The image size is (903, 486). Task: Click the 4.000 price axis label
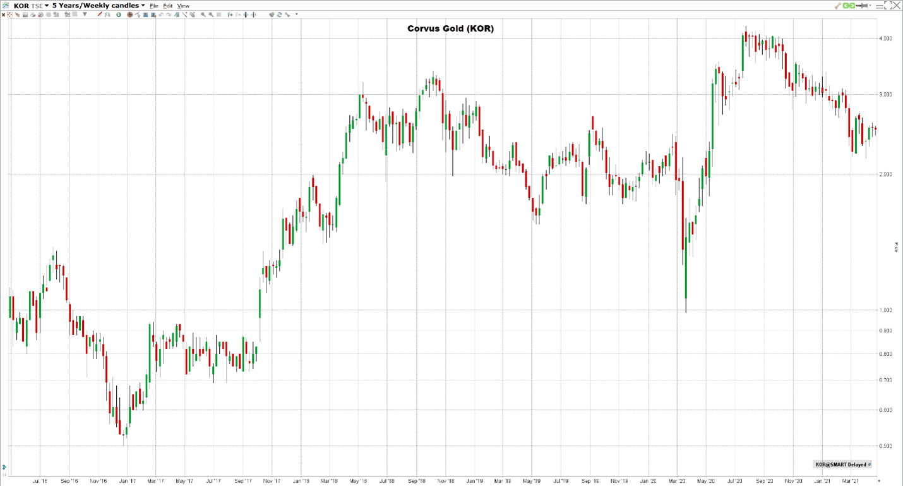pyautogui.click(x=885, y=39)
